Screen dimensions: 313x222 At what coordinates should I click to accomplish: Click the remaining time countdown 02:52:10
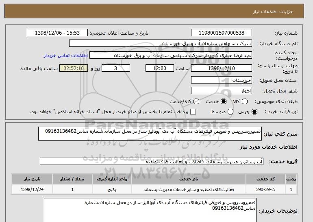coord(74,68)
